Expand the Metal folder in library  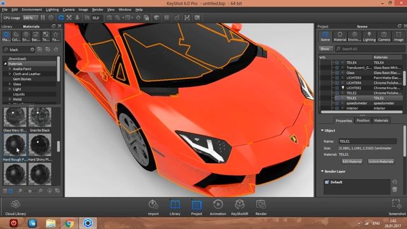coord(10,99)
